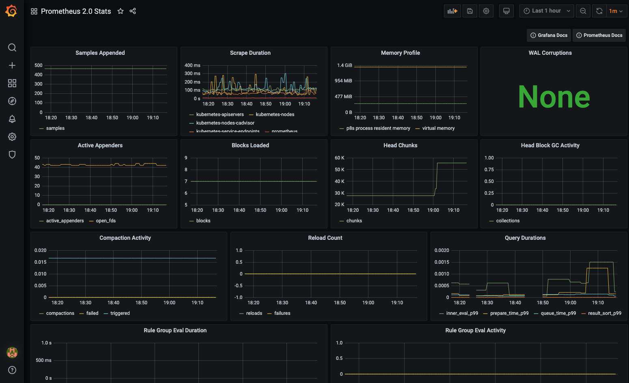
Task: Open the Samples Appended panel menu
Action: [x=100, y=53]
